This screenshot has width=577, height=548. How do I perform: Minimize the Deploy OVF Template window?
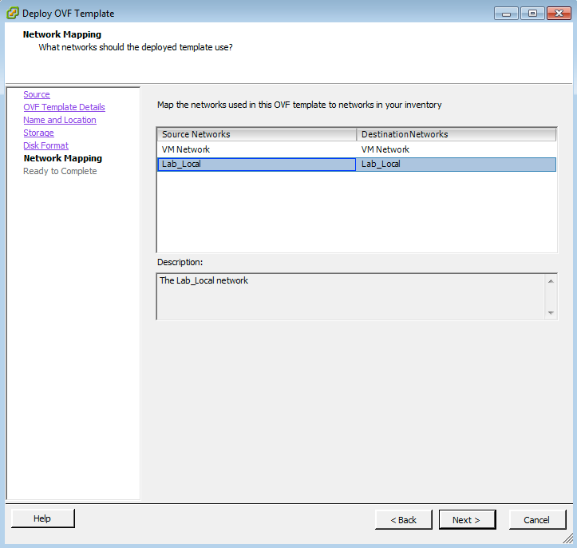coord(506,14)
